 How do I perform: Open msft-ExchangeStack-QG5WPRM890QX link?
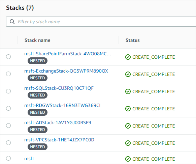click(66, 71)
